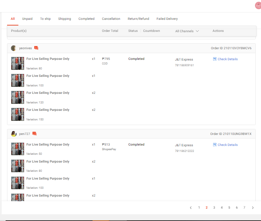Switch to the Unpaid tab
The height and width of the screenshot is (221, 261).
point(27,19)
